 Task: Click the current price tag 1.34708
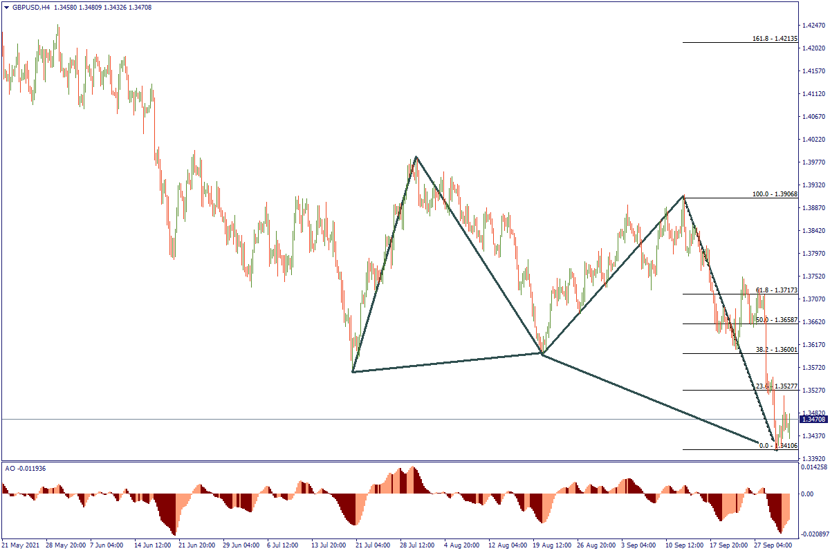coord(813,420)
